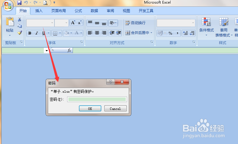The image size is (238, 144).
Task: Open the Fill Color dropdown arrow
Action: (x=71, y=33)
